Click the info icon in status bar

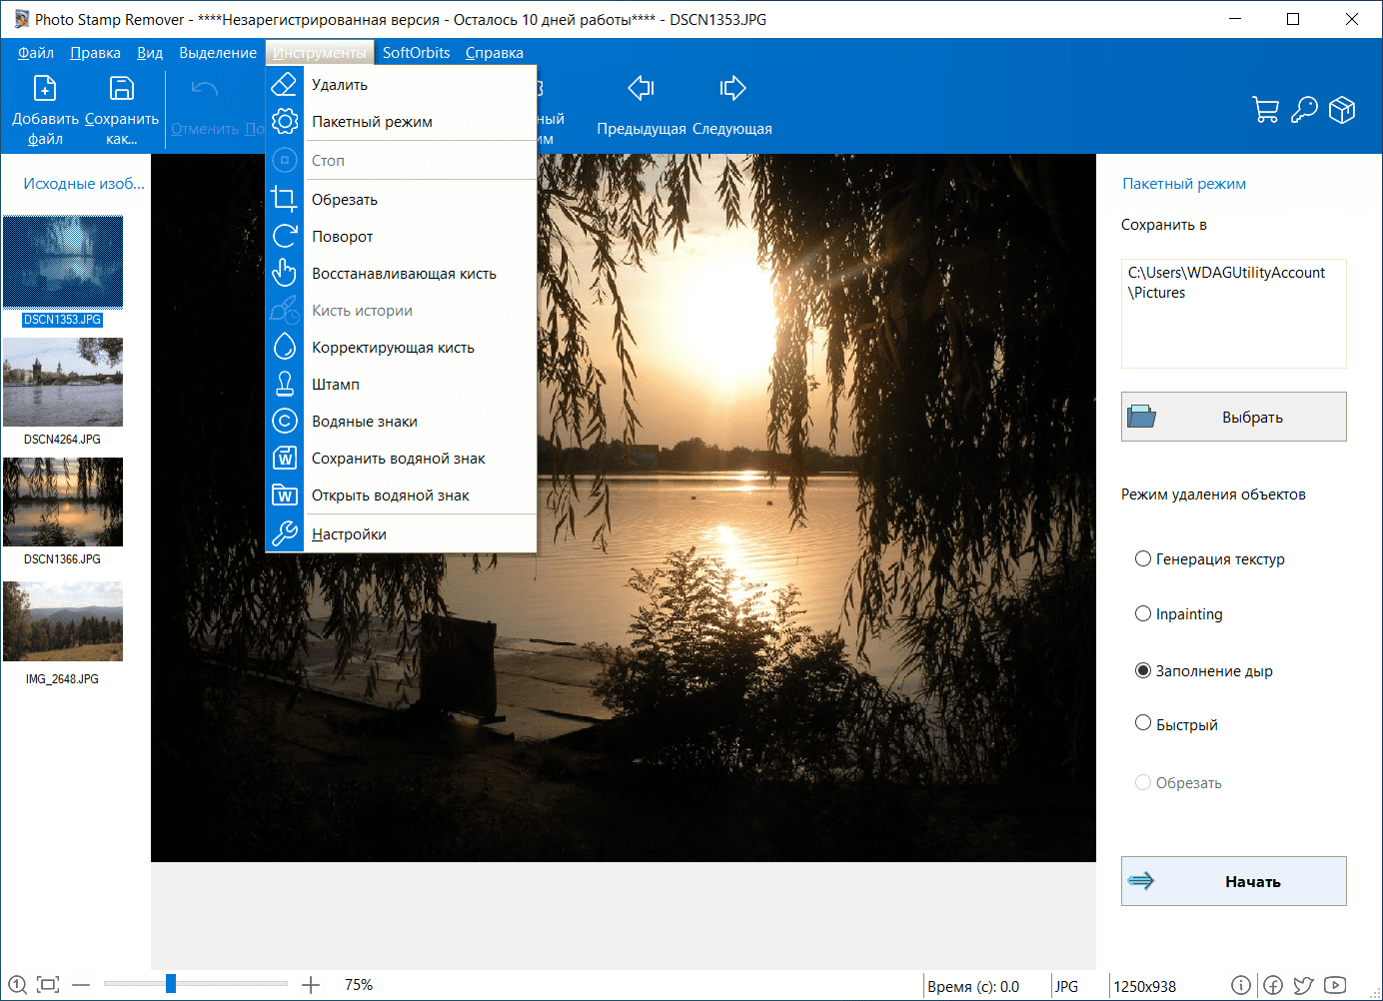1241,985
